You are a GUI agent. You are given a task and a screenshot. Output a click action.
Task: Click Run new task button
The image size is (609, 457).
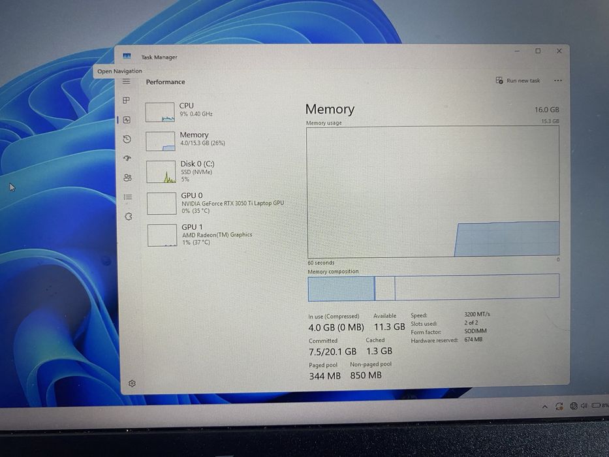518,80
